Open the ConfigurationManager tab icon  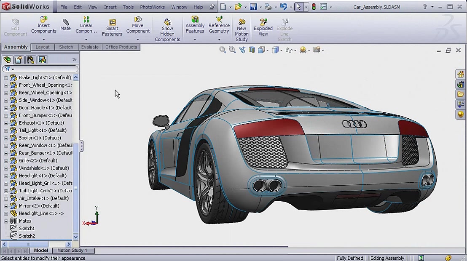30,60
